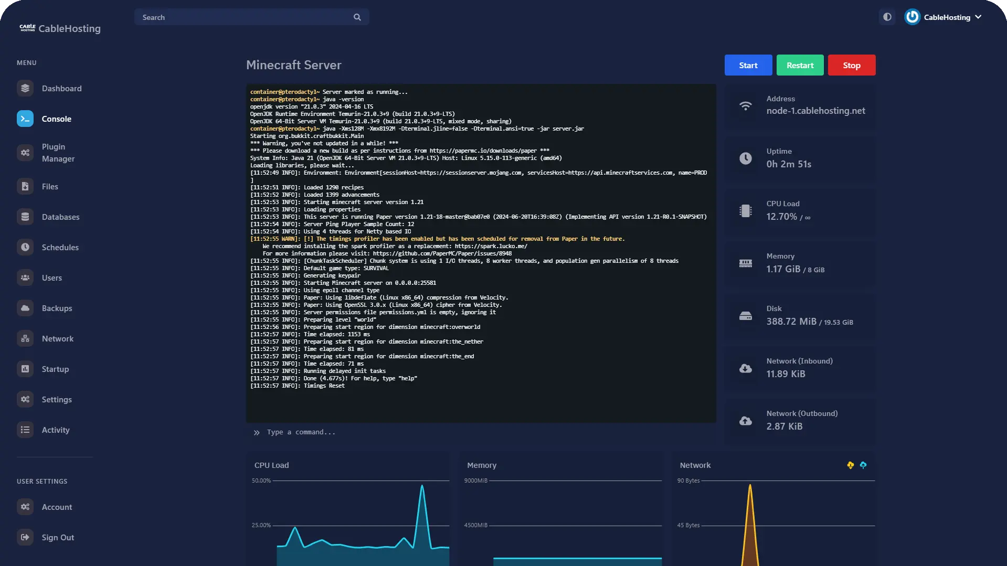Click the Backups cloud icon
1007x566 pixels.
(x=25, y=308)
